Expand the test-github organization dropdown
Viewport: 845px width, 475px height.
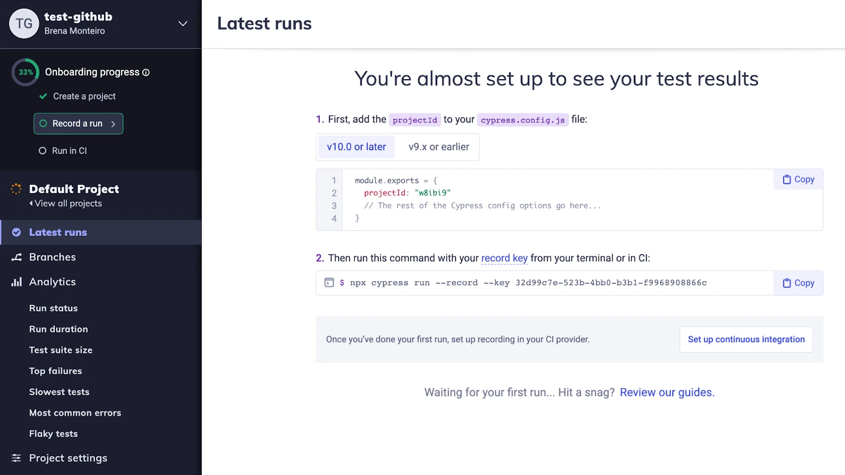tap(183, 24)
